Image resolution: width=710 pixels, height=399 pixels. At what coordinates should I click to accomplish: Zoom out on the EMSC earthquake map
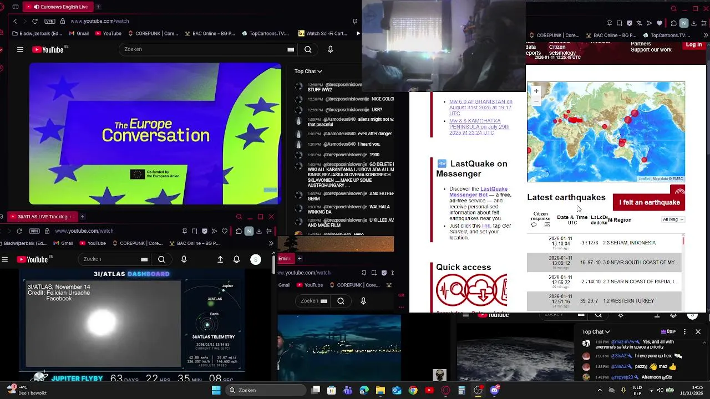(536, 100)
